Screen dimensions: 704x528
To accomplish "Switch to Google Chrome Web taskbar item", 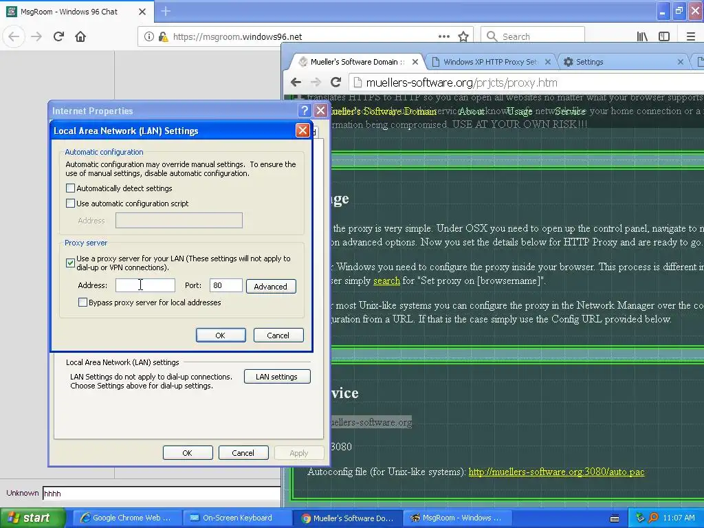I will point(126,518).
